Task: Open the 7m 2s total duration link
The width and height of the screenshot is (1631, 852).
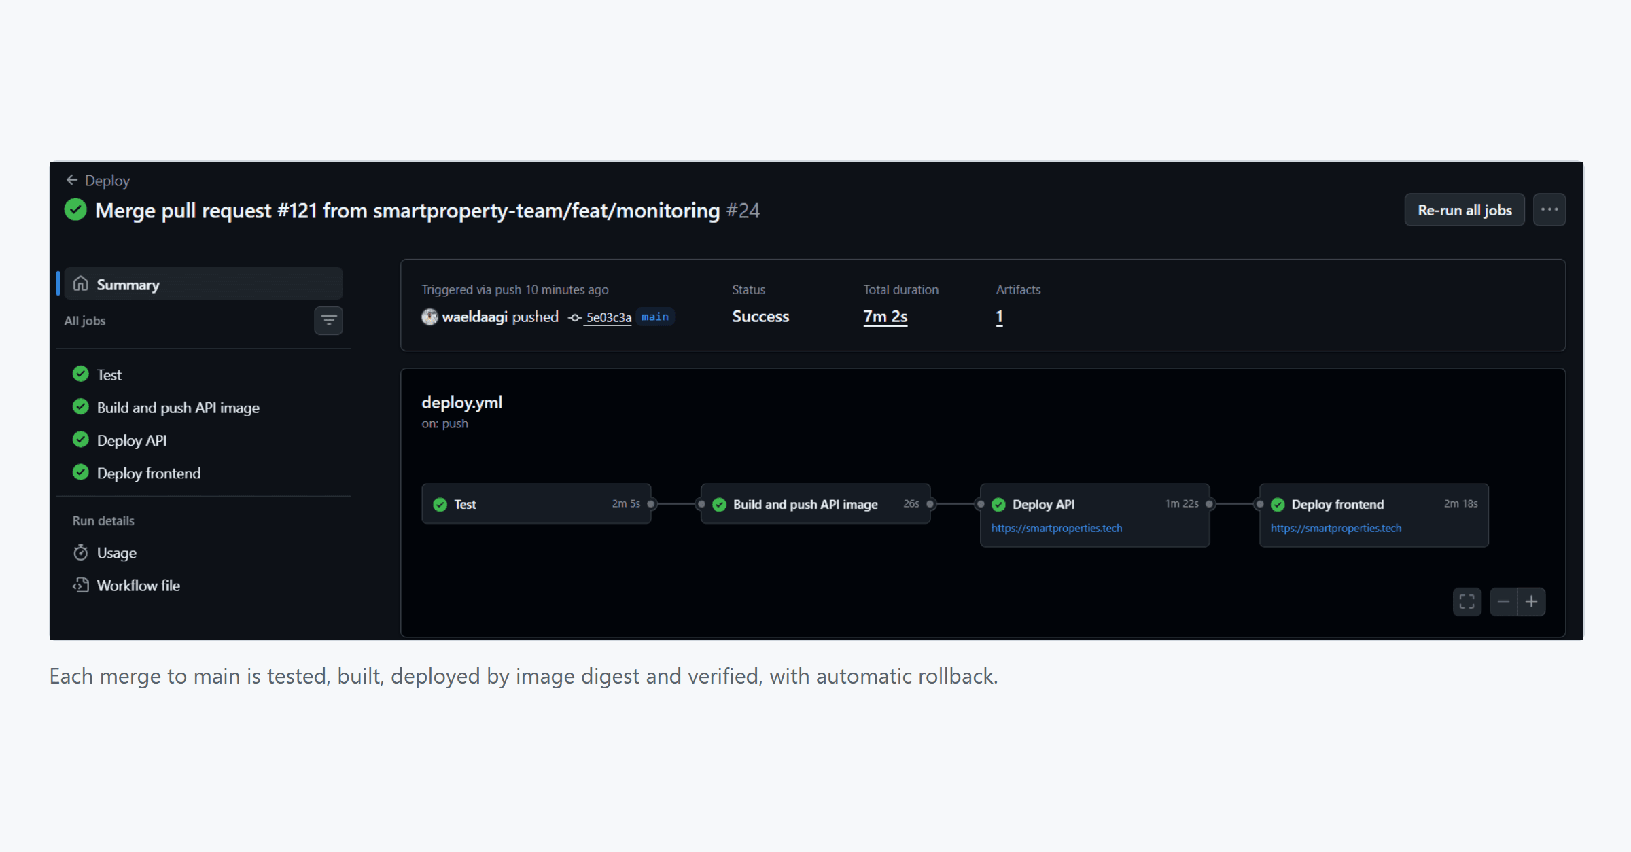Action: pos(885,317)
